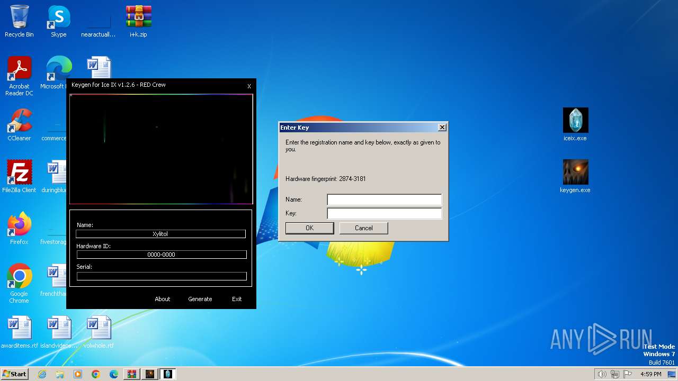Open Edge from the taskbar
Viewport: 678px width, 381px height.
pyautogui.click(x=114, y=374)
